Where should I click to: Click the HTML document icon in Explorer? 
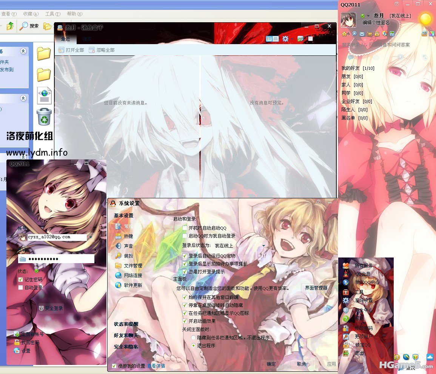[x=44, y=95]
